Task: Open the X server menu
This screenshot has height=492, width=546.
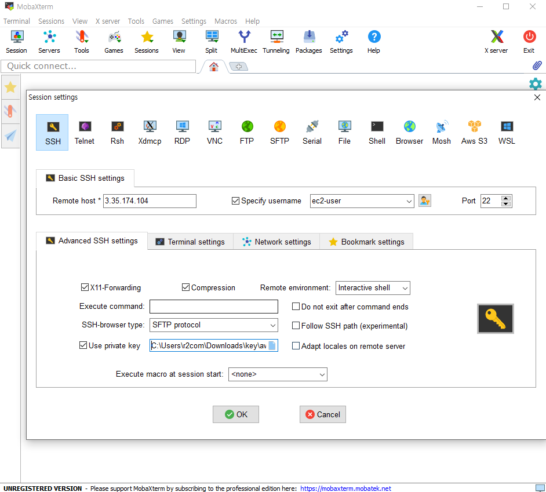Action: [108, 21]
